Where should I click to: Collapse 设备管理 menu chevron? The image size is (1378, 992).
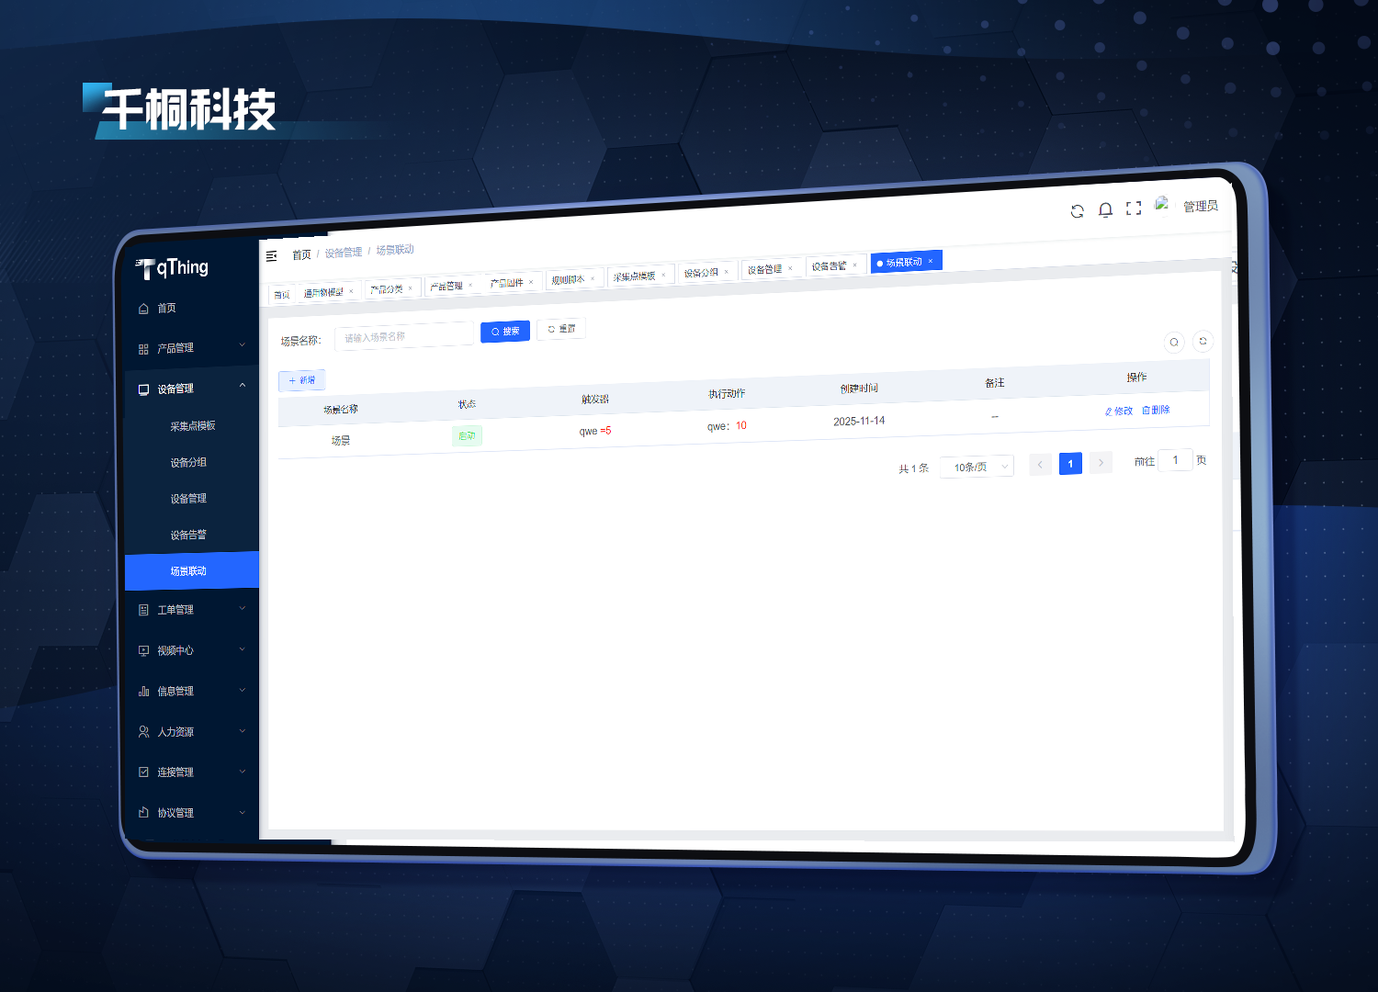[x=243, y=386]
